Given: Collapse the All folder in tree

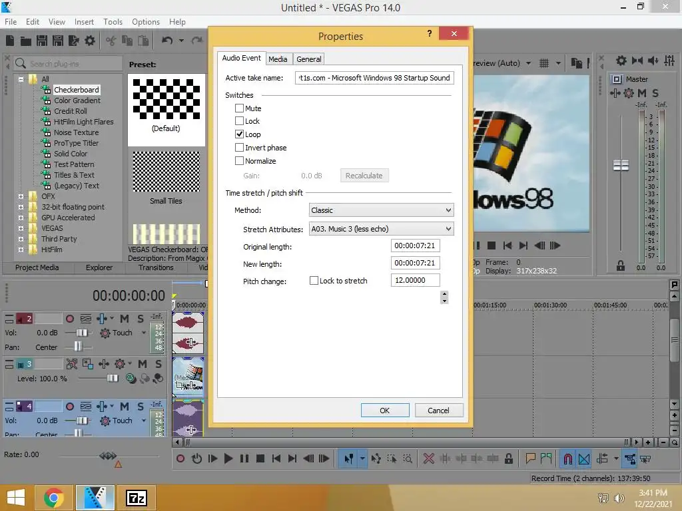Looking at the screenshot, I should 21,79.
